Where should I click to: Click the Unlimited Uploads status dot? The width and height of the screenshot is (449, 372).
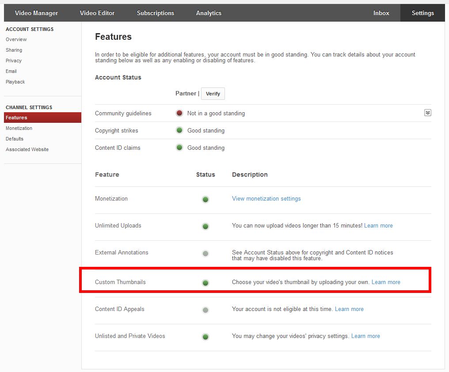click(x=205, y=226)
